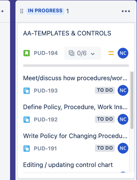This screenshot has height=180, width=137.
Task: Click the subtask completion progress bar
Action: [76, 65]
